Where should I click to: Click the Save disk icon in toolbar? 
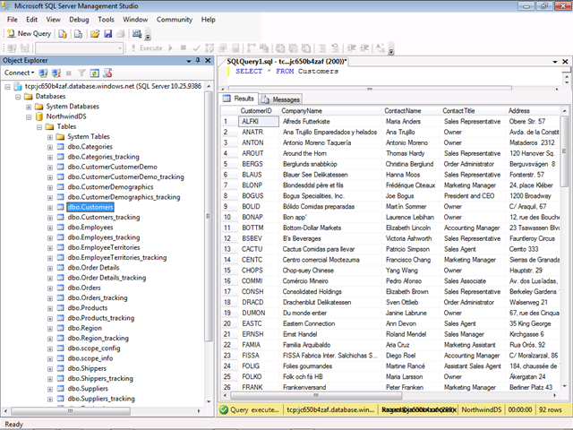coord(108,33)
